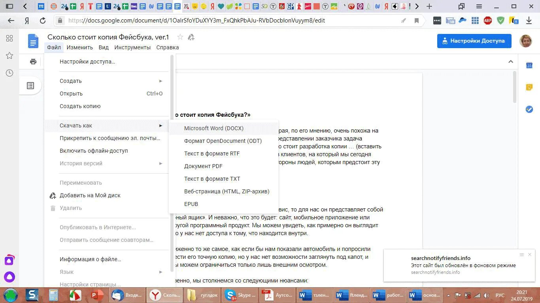Open the Skype taskbar button
Screen dimensions: 540x303
(241, 295)
